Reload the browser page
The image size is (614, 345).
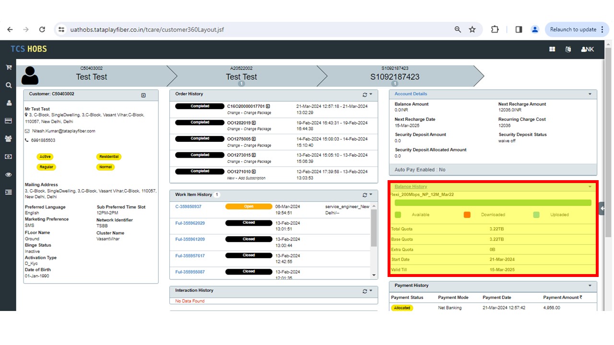pos(42,29)
